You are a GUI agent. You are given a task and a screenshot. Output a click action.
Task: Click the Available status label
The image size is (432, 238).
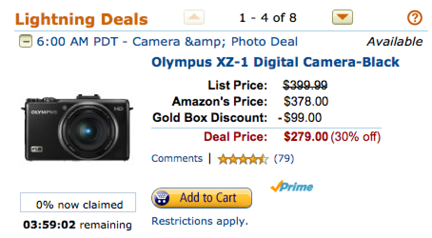coord(394,42)
